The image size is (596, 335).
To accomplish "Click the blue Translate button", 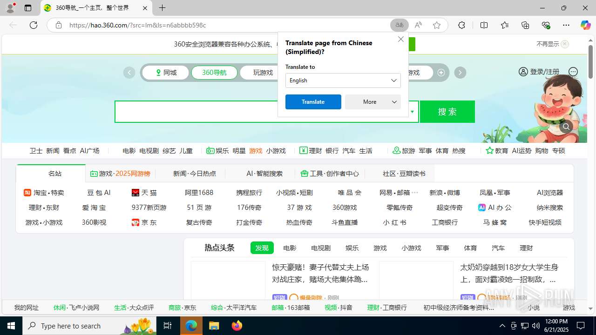I will 313,102.
